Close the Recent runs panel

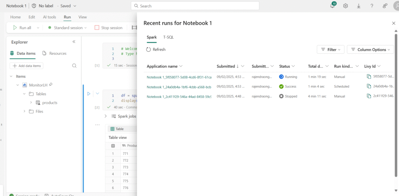(x=394, y=23)
